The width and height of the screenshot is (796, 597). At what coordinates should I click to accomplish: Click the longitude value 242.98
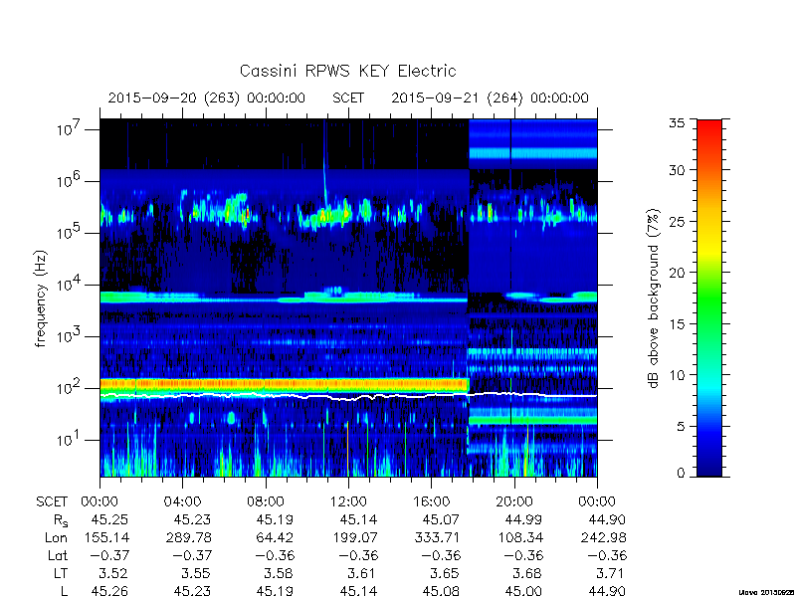(x=602, y=537)
